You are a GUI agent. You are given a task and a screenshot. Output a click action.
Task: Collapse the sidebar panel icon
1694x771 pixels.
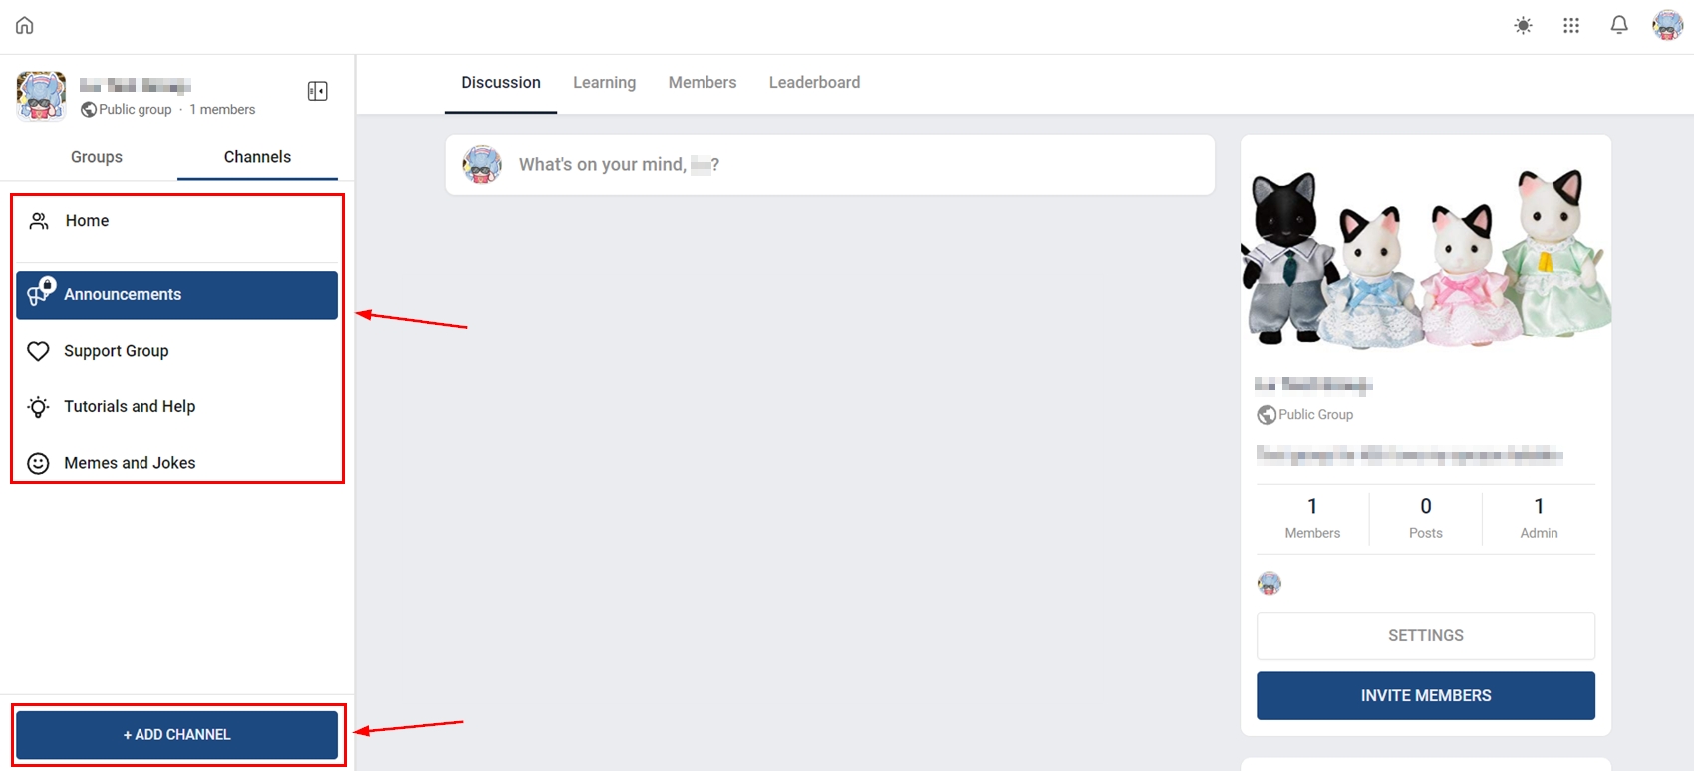coord(318,91)
